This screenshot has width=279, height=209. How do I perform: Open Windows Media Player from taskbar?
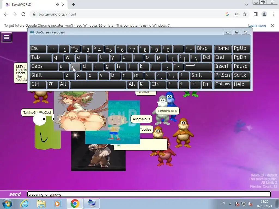pos(57,204)
